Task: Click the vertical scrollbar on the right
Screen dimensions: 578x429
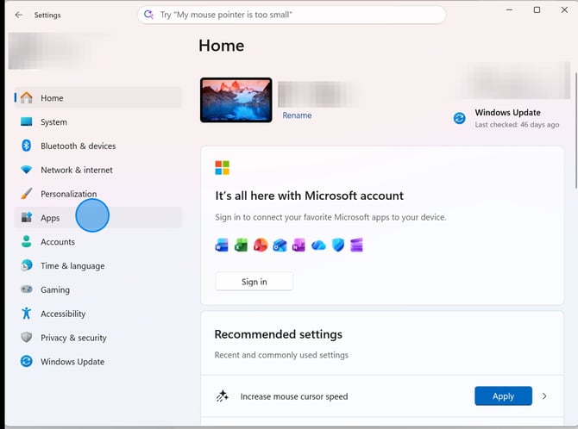Action: coord(575,131)
